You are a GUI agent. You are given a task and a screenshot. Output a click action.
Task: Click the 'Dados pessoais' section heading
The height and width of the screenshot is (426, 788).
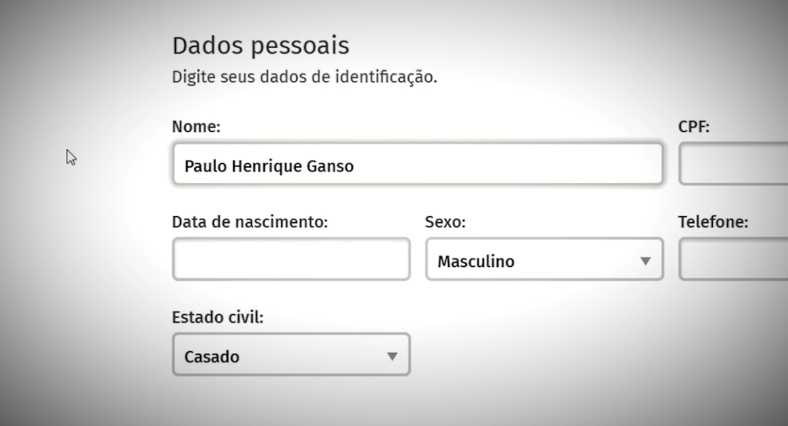click(x=260, y=45)
